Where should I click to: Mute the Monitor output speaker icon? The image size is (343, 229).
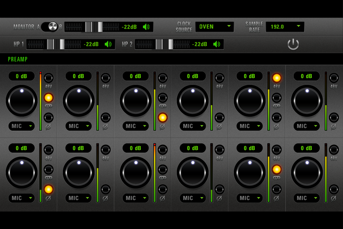tap(146, 27)
